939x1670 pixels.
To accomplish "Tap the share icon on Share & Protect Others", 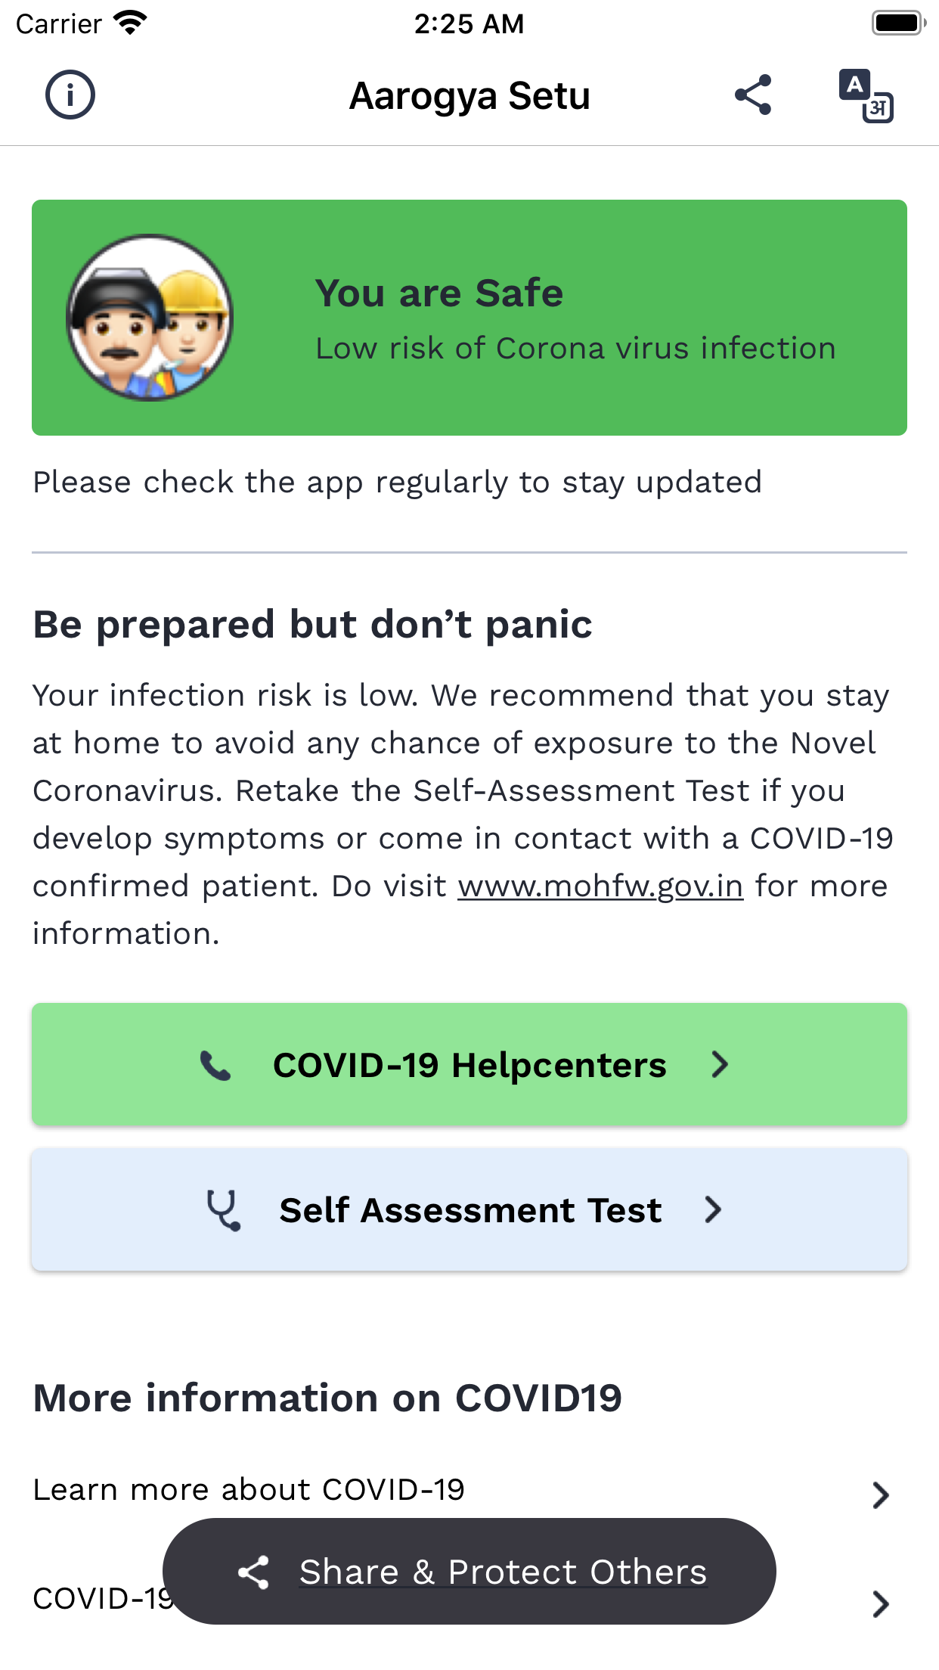I will (x=254, y=1572).
